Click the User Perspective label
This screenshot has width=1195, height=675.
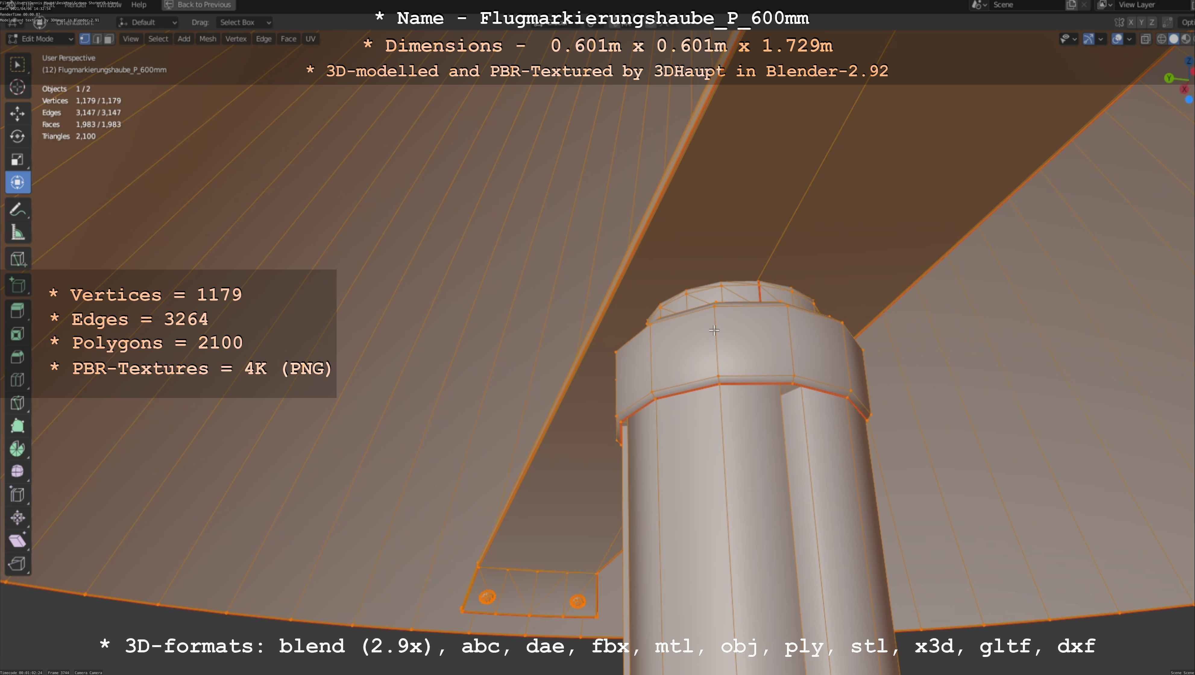click(69, 58)
